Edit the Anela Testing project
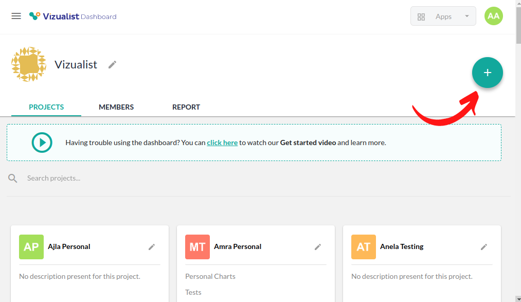Screen dimensions: 521x302 pos(484,247)
